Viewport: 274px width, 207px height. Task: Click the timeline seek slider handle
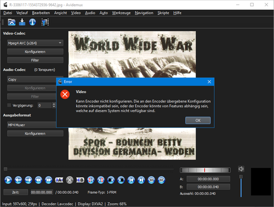coord(5,169)
